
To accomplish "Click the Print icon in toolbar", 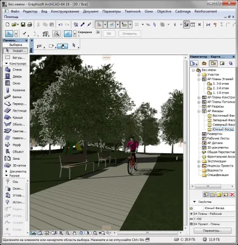I will [x=30, y=25].
